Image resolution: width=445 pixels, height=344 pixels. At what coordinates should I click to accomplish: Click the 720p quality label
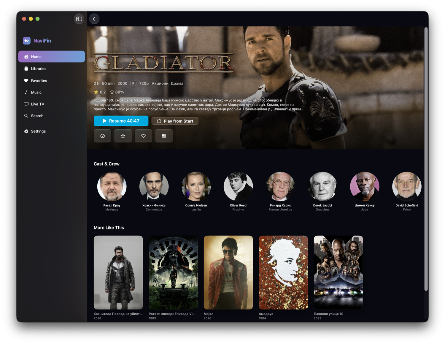(144, 83)
